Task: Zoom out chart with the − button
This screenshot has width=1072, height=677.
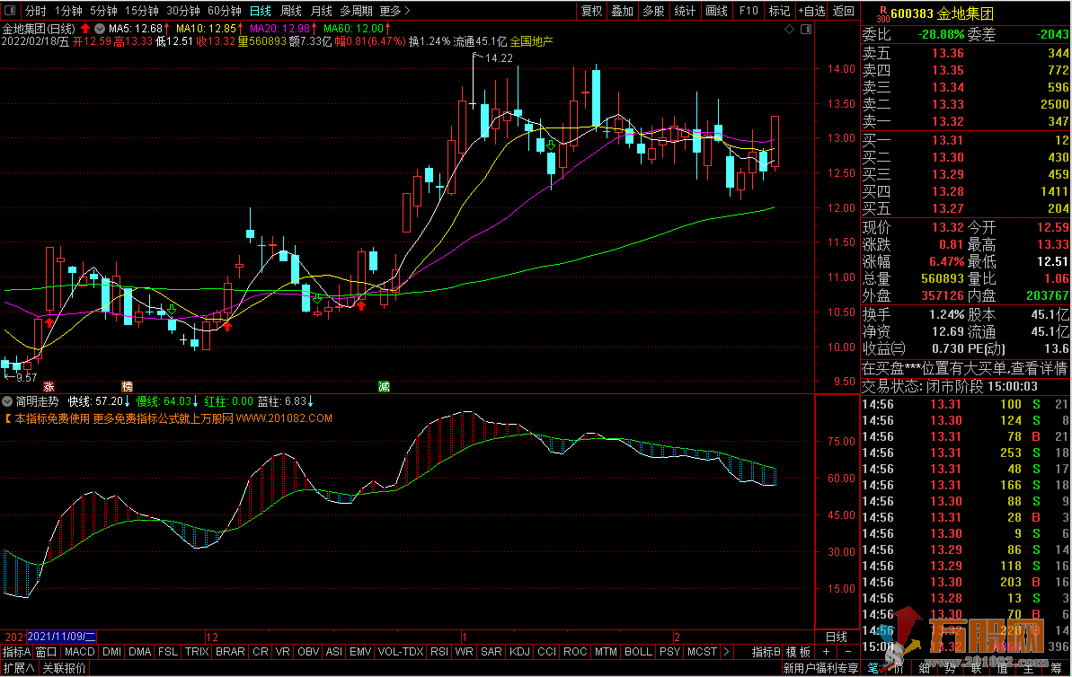Action: pyautogui.click(x=847, y=652)
